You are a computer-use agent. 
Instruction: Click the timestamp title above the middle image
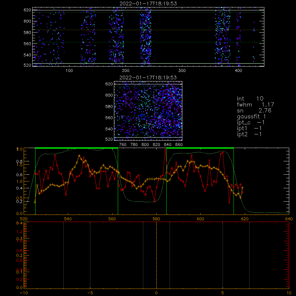coord(148,78)
